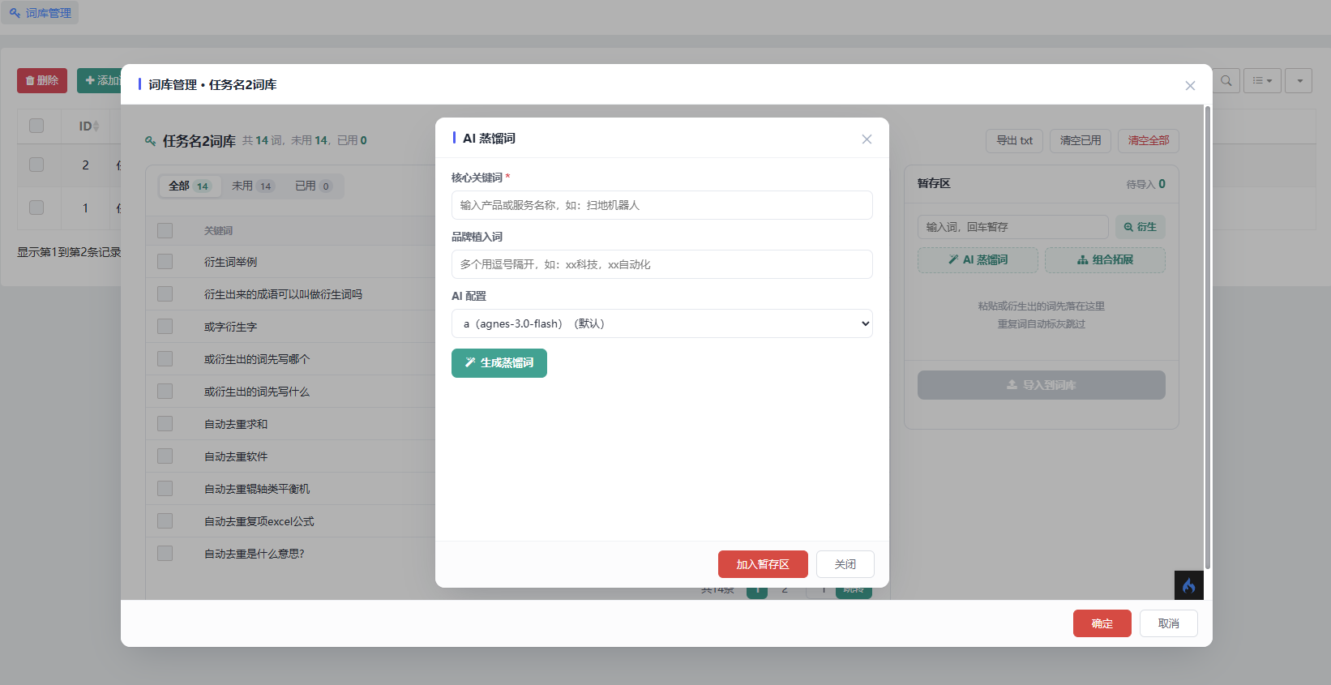Click the blue flame icon at bottom right

coord(1189,585)
